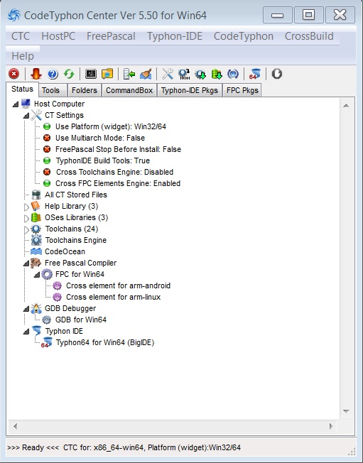Collapse the Free Pascal Compiler node

coord(26,263)
